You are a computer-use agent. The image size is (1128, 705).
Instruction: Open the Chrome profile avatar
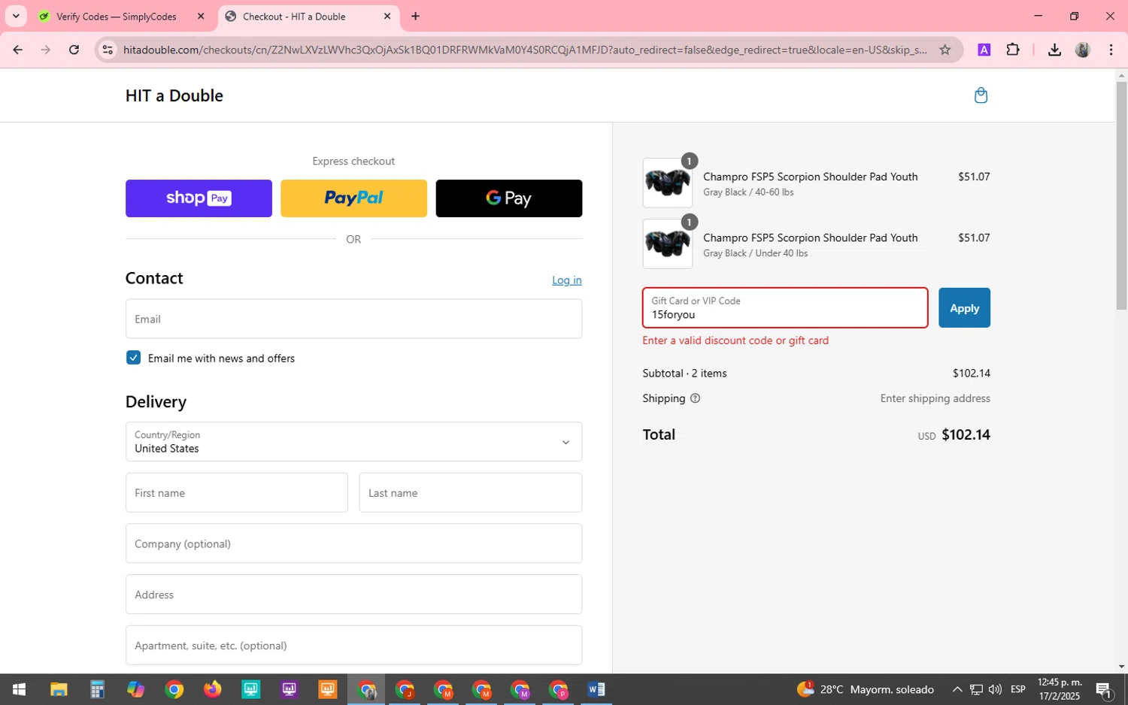point(1083,50)
